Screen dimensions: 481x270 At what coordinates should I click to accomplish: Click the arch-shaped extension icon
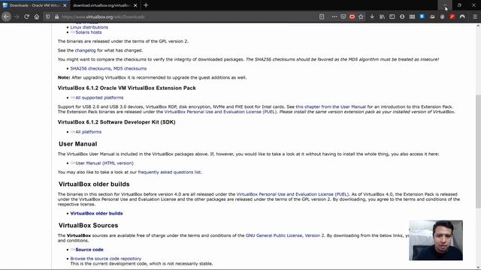point(462,16)
